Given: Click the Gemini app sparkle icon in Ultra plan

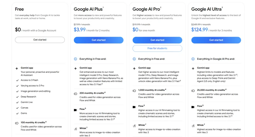Looking at the screenshot, I should (x=193, y=68).
